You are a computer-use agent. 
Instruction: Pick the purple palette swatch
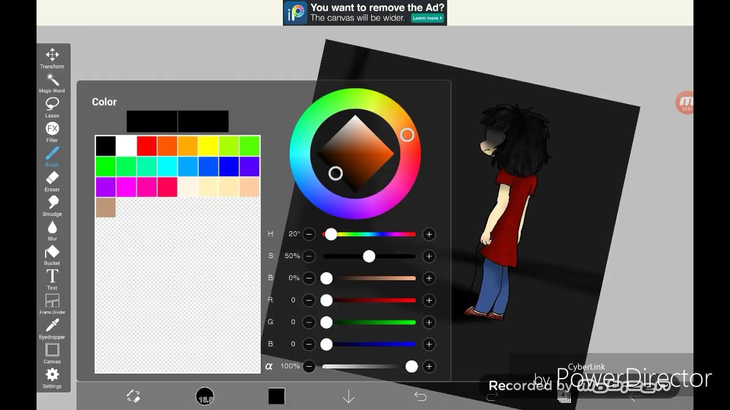[x=106, y=187]
